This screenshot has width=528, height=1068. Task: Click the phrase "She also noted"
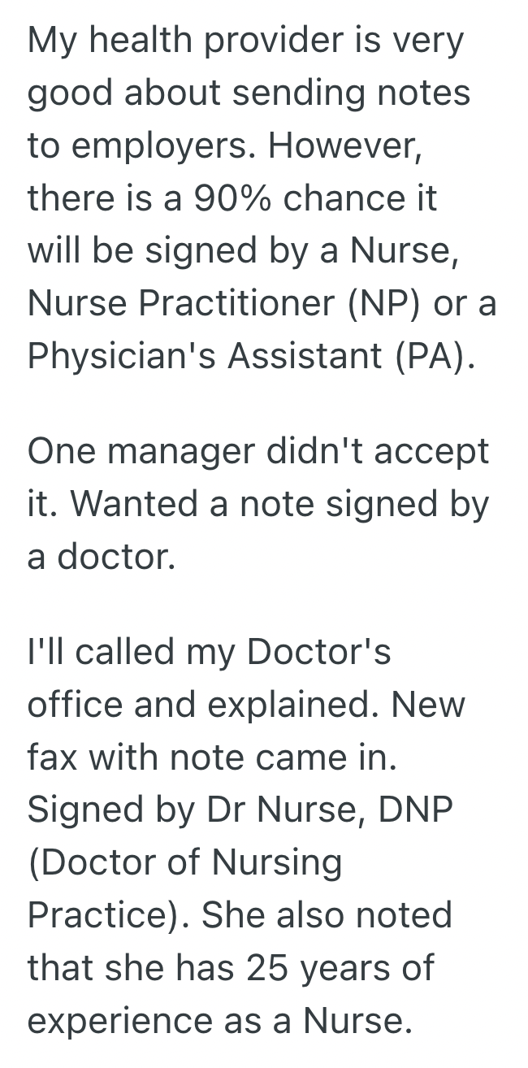tap(326, 915)
